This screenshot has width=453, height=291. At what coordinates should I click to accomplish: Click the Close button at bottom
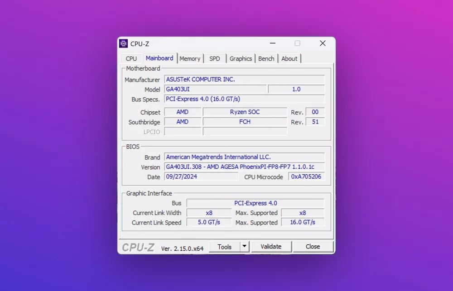coord(313,247)
